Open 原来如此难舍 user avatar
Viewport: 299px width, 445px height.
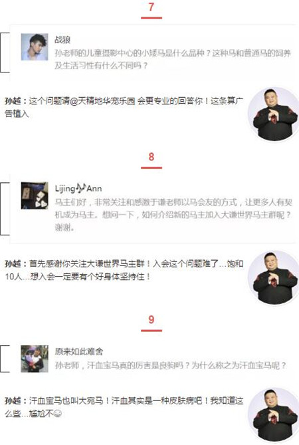(x=35, y=359)
